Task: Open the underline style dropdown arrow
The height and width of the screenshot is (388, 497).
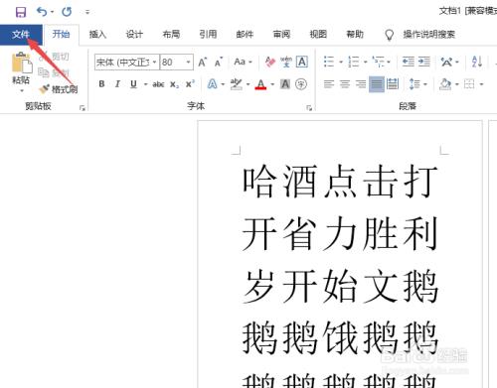Action: [x=145, y=84]
